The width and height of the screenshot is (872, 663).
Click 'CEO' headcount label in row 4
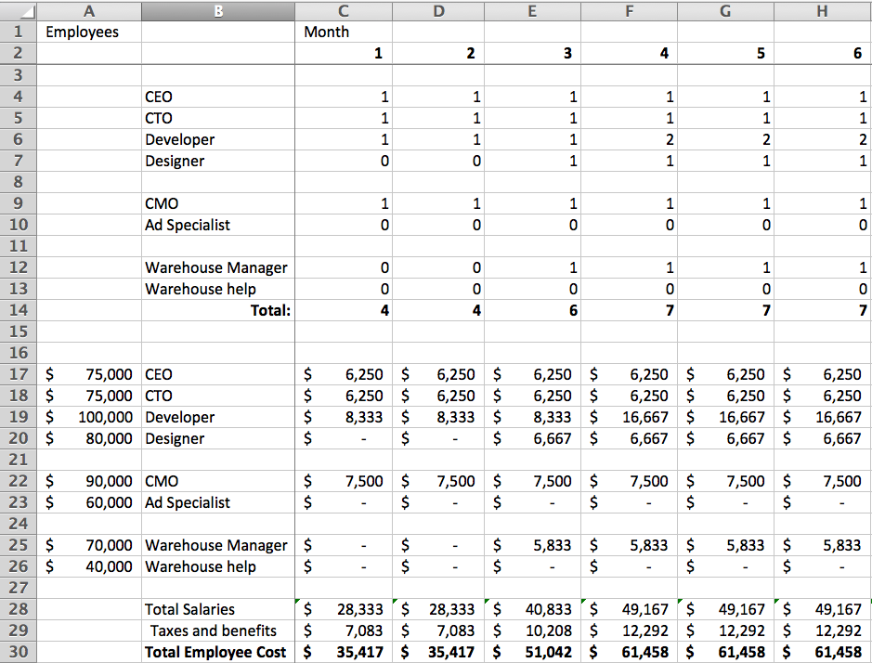click(x=218, y=97)
